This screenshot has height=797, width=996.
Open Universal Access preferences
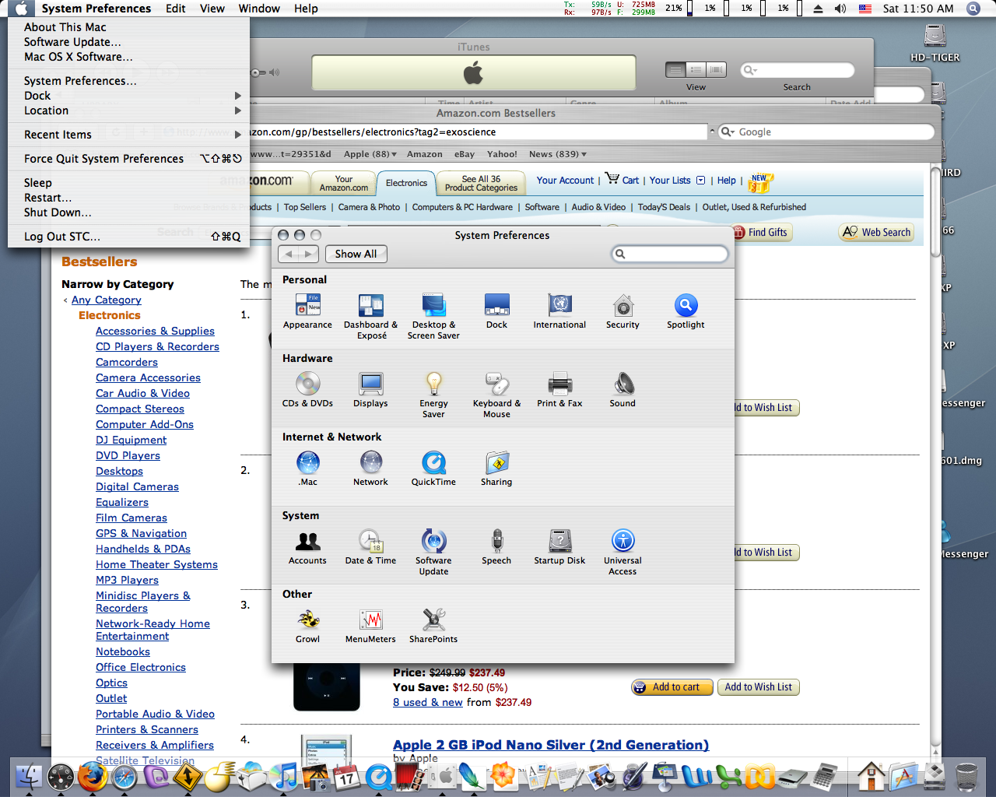coord(622,552)
